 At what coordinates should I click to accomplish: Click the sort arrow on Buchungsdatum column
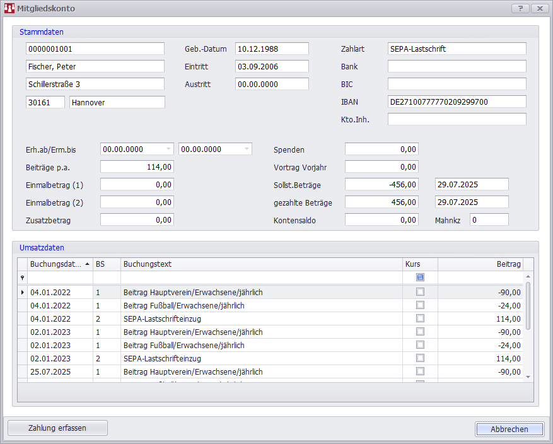[x=86, y=264]
